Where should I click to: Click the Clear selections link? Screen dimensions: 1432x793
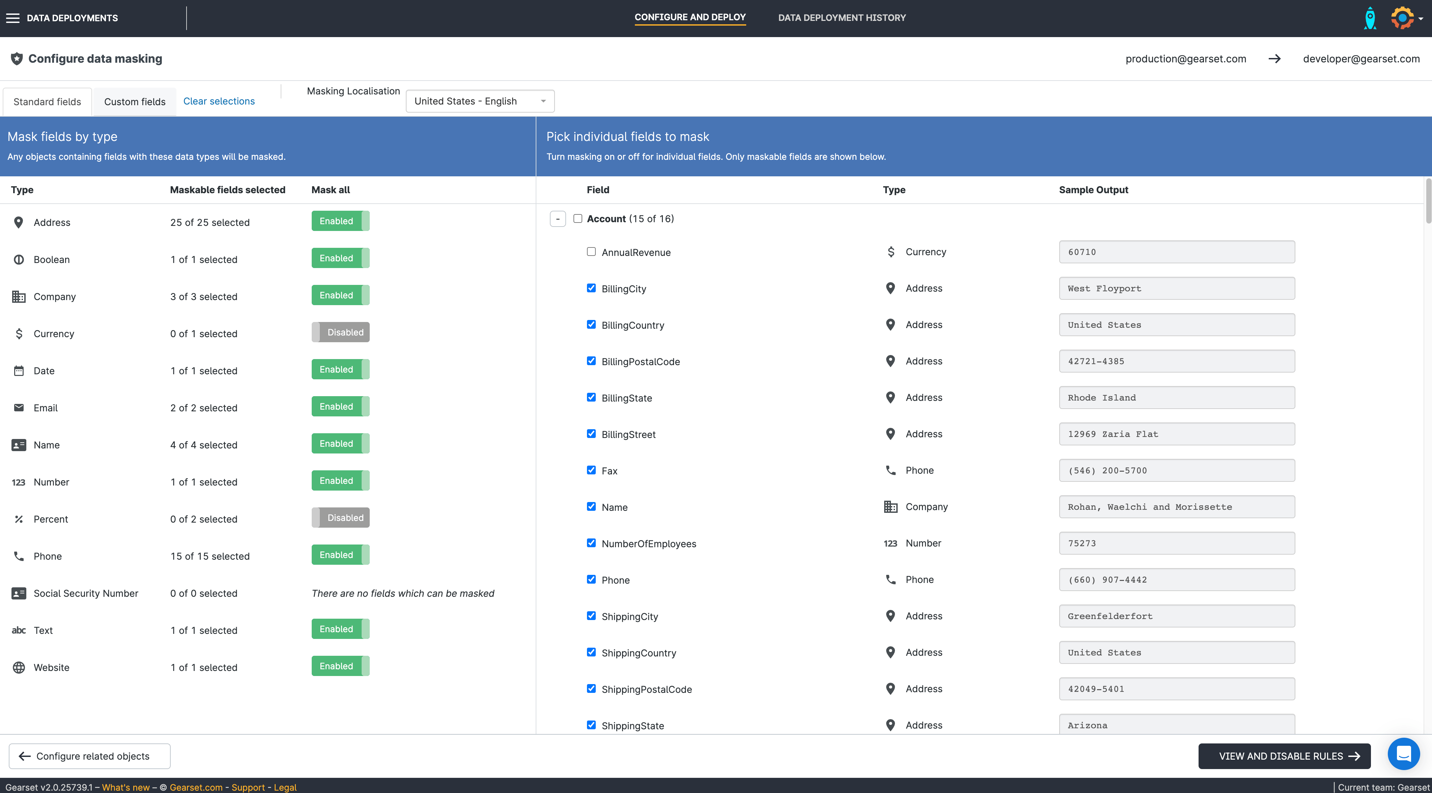point(219,101)
